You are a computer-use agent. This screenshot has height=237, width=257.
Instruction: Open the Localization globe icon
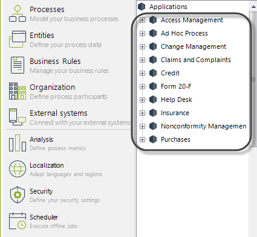coord(18,169)
